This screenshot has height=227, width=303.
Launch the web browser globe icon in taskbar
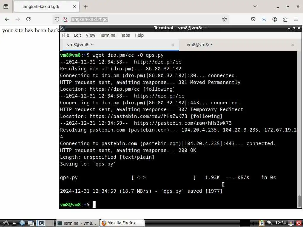coord(22,223)
